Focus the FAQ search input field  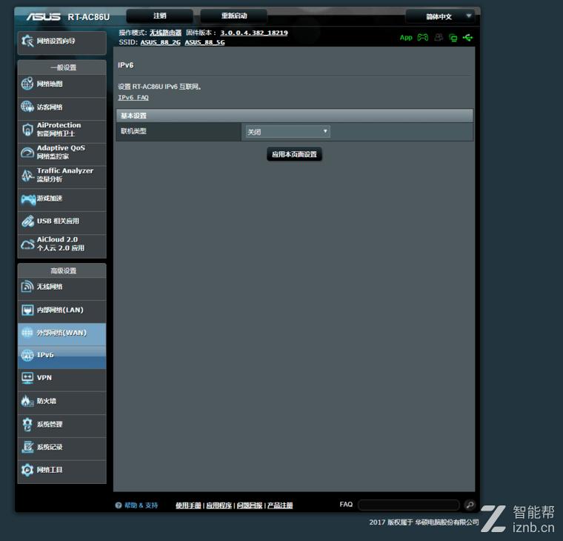[409, 505]
